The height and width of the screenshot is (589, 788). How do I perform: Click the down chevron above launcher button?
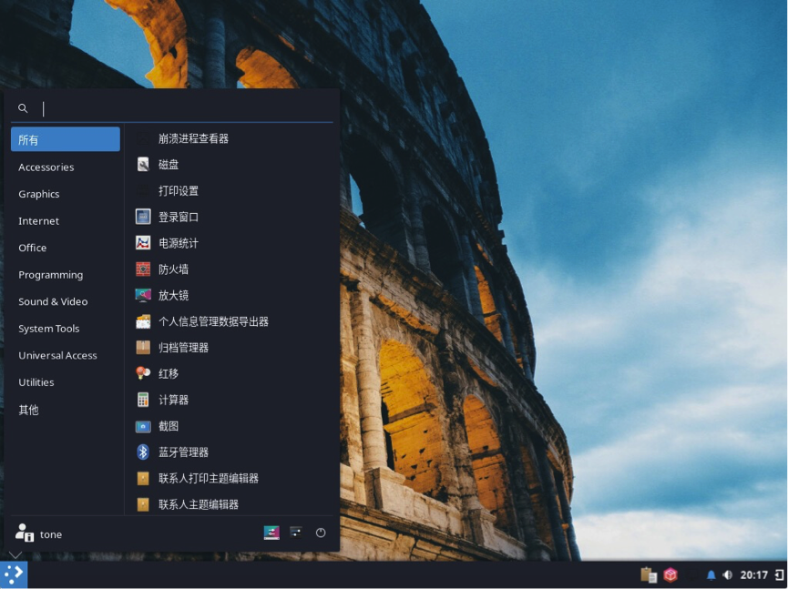15,554
